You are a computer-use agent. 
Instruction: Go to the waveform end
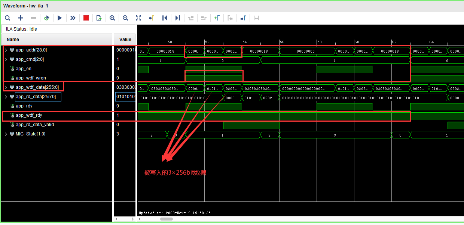coord(178,18)
